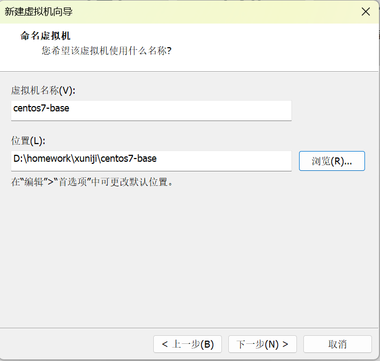The height and width of the screenshot is (361, 380).
Task: Click the 位置(L): label
Action: pos(28,141)
